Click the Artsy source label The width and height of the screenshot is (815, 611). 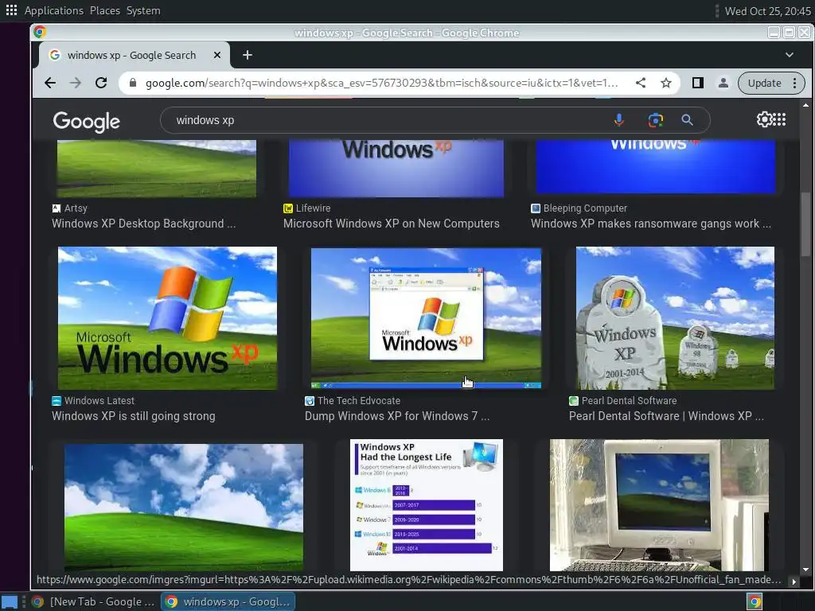[x=76, y=208]
